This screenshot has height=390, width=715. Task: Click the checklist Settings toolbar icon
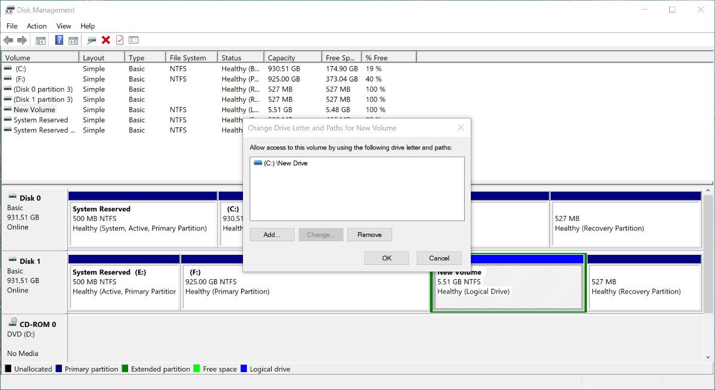[133, 40]
